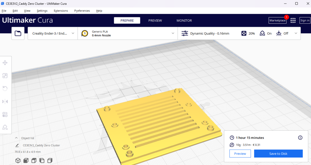This screenshot has width=311, height=165.
Task: Click Save to Disk
Action: click(x=278, y=153)
